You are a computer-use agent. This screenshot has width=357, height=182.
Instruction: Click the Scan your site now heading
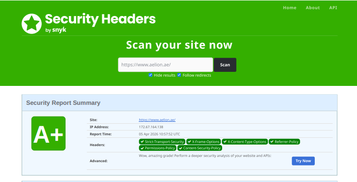point(179,45)
